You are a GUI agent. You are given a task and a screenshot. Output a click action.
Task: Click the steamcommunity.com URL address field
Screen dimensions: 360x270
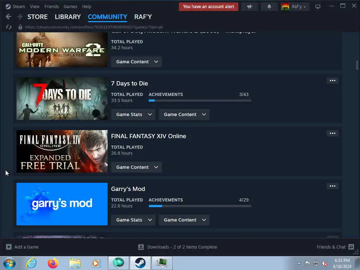(94, 27)
